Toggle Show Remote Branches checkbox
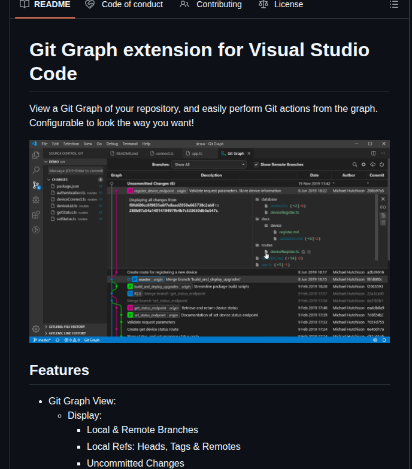This screenshot has width=412, height=469. (256, 165)
